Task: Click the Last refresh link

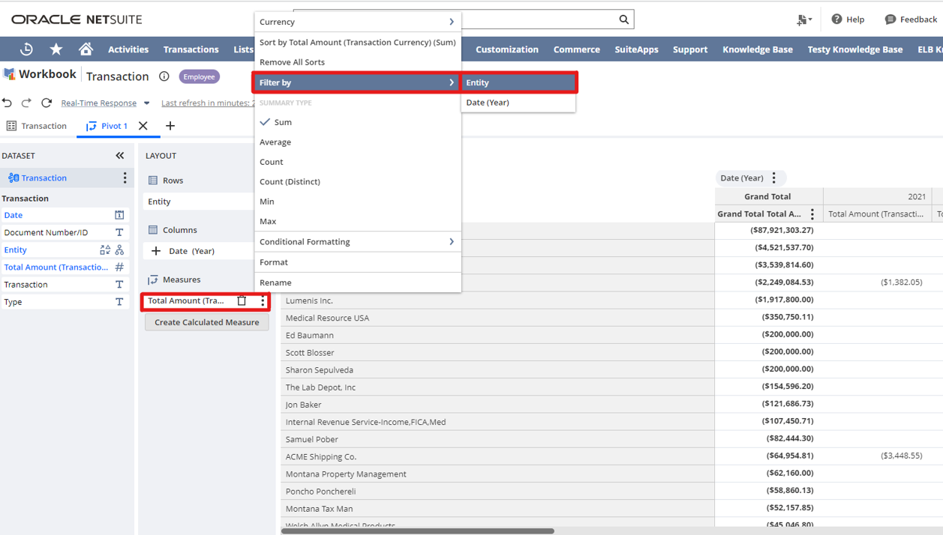Action: click(x=208, y=103)
